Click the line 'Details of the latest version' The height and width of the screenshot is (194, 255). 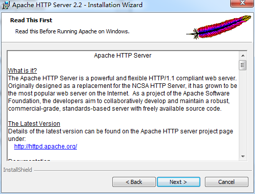[120, 131]
